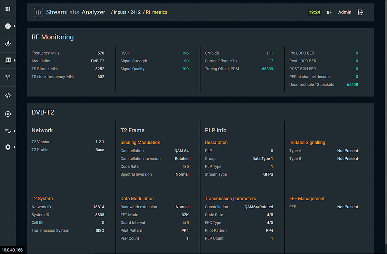Expand the checklist menu arrow

[15, 131]
